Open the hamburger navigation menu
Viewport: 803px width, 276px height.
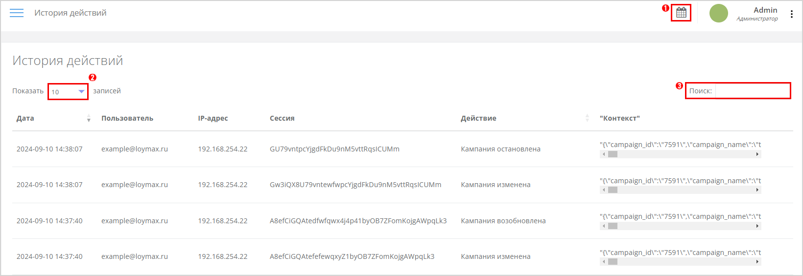(x=17, y=13)
